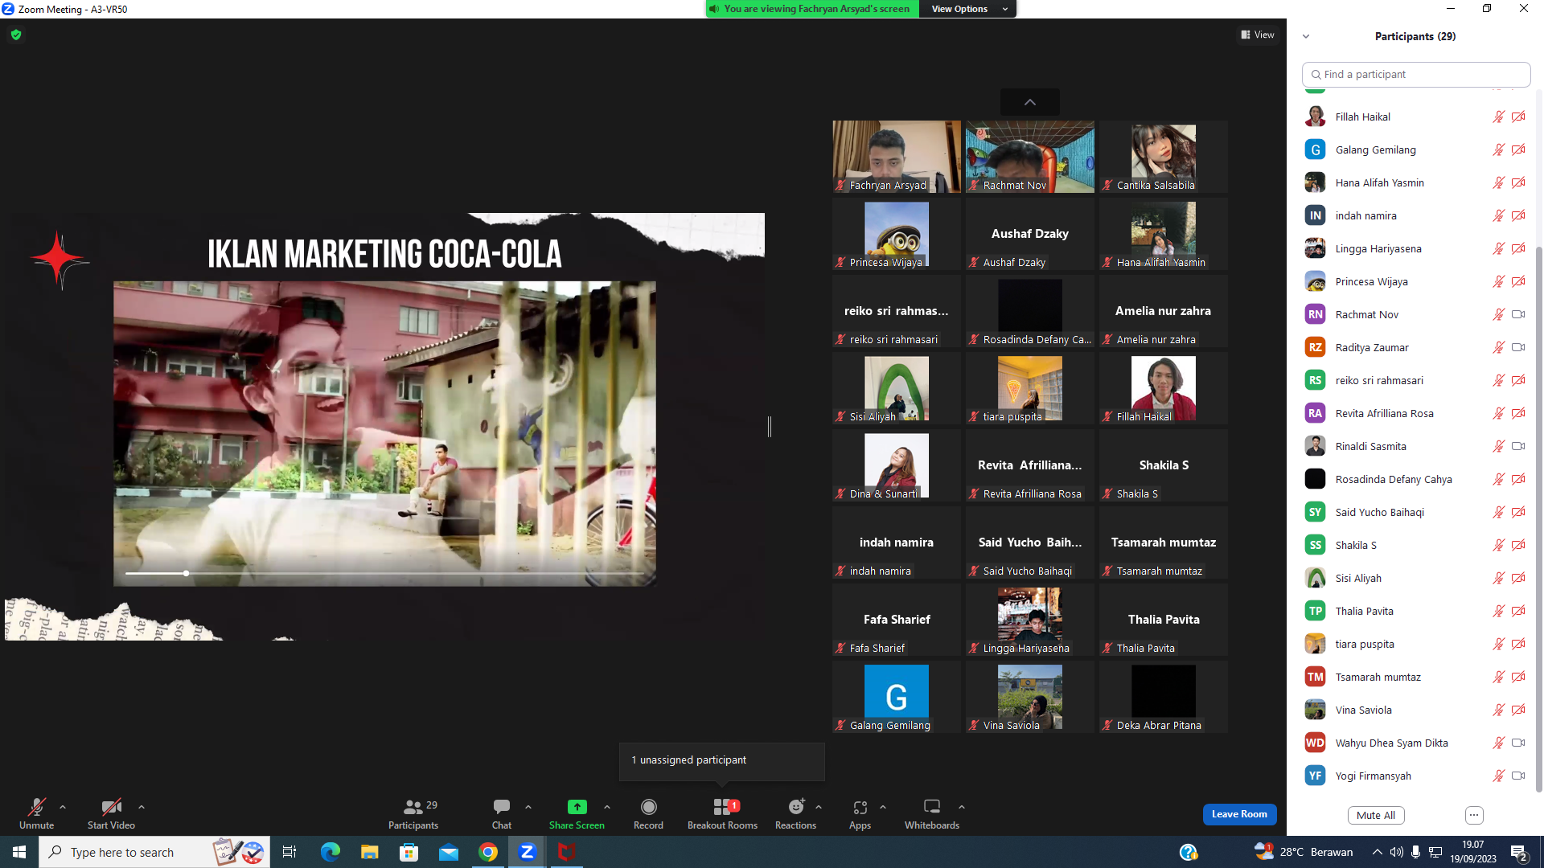Expand audio options arrow next to Unmute
The height and width of the screenshot is (868, 1544).
coord(63,807)
